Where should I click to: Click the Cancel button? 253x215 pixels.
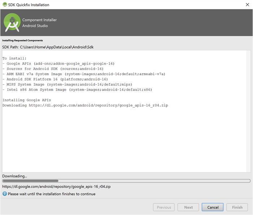click(213, 207)
